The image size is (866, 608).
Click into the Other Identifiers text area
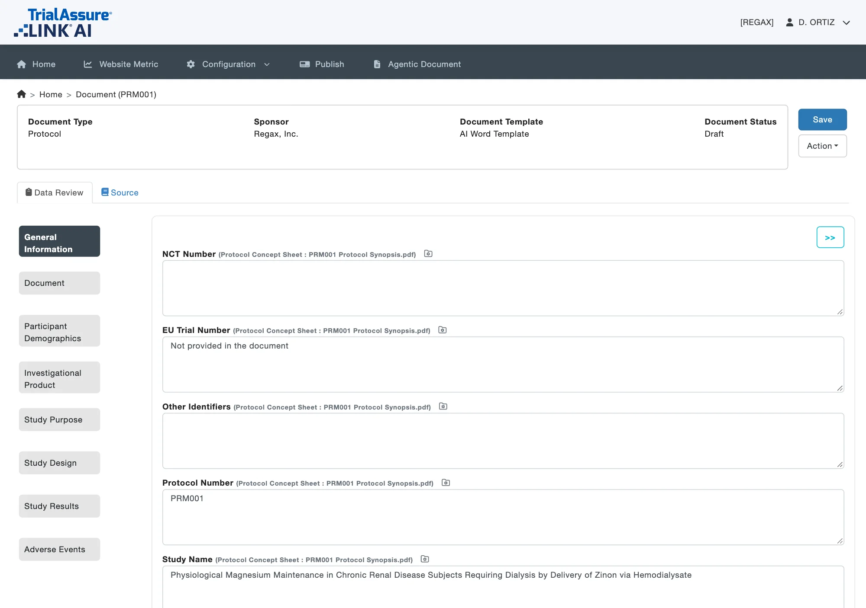click(503, 441)
